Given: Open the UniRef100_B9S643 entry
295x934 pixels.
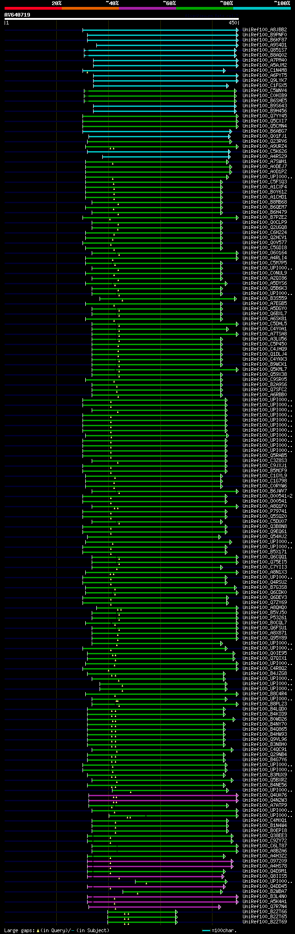Looking at the screenshot, I should point(265,106).
